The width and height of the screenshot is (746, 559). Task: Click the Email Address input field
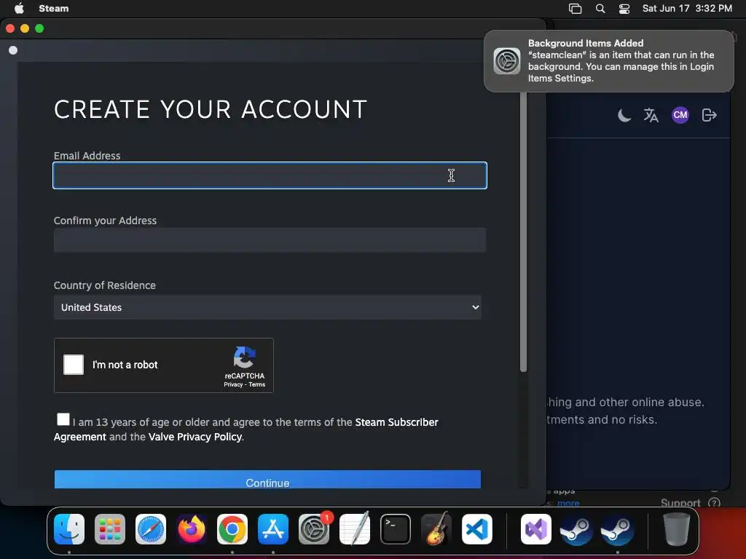[270, 175]
